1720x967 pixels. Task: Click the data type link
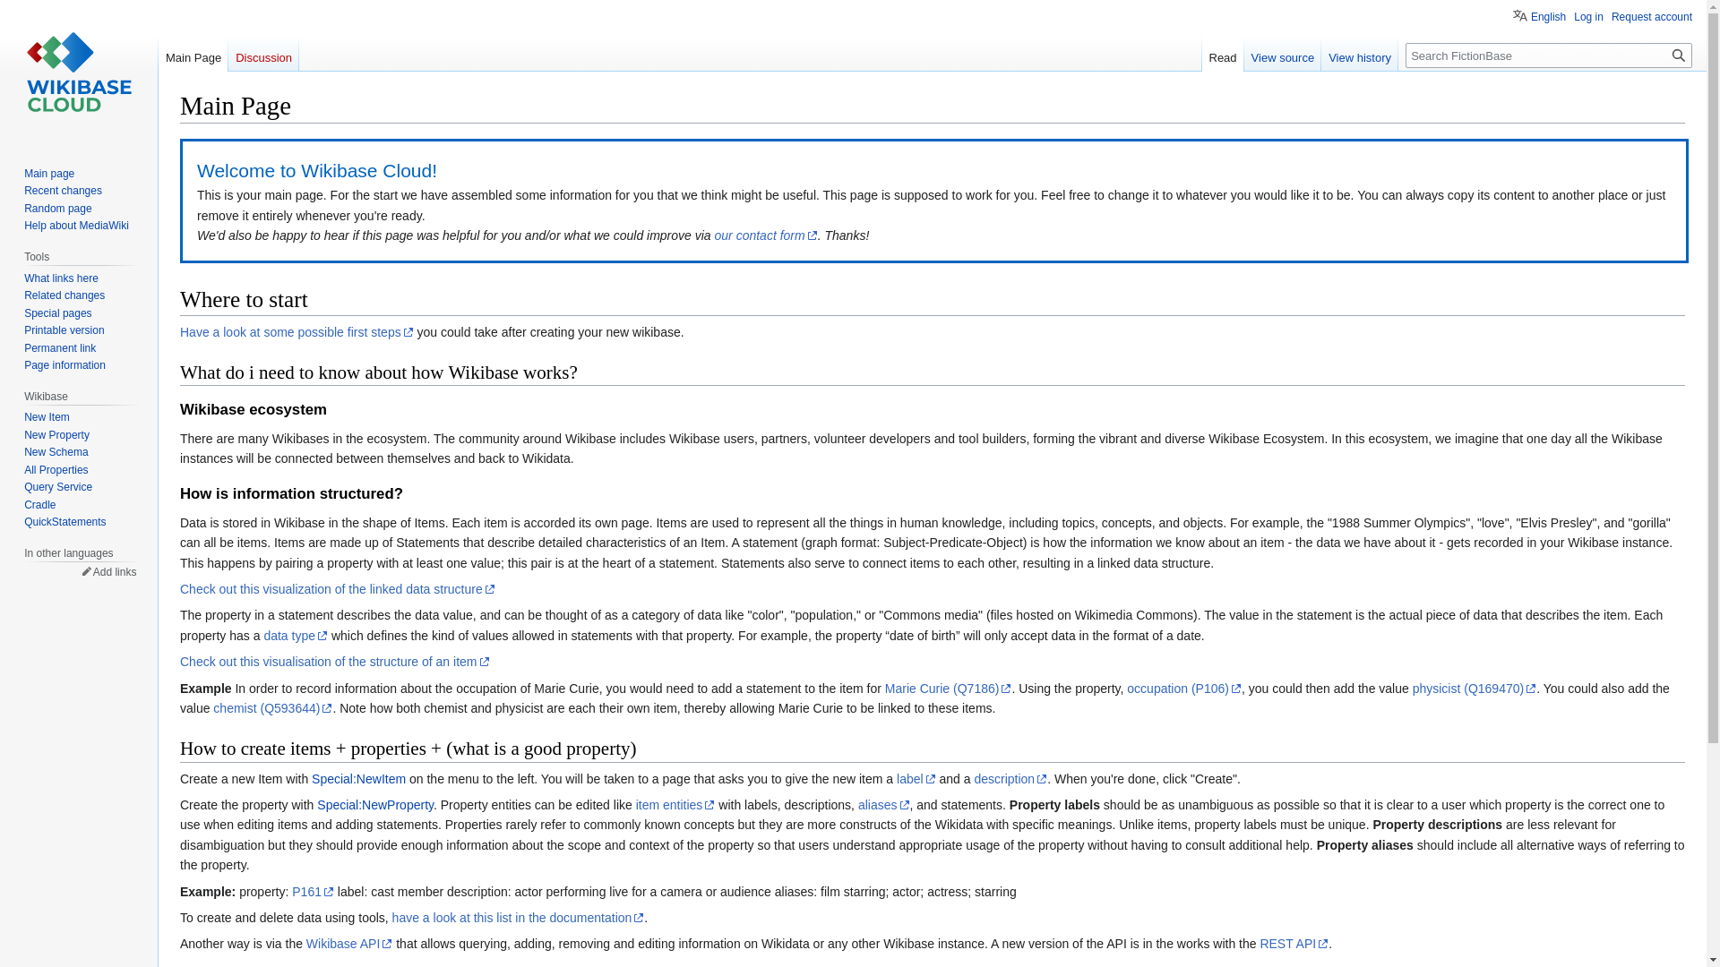[x=295, y=636]
